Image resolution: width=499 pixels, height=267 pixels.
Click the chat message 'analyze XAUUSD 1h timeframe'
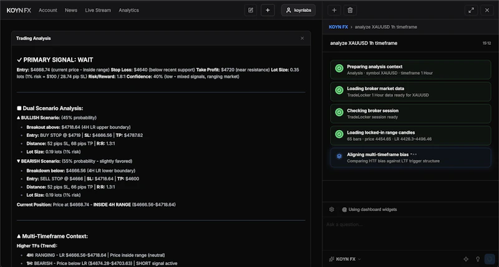pyautogui.click(x=364, y=43)
